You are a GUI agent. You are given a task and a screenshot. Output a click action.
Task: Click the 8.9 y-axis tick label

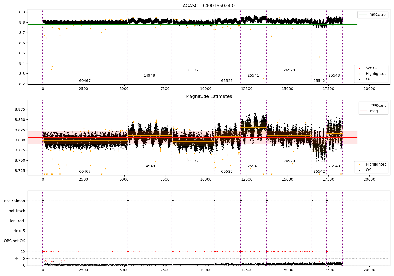(22, 12)
